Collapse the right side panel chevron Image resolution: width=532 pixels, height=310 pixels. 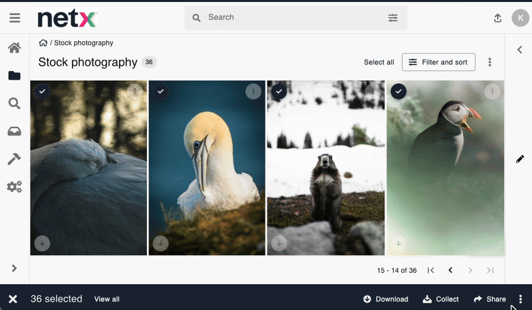(x=519, y=50)
